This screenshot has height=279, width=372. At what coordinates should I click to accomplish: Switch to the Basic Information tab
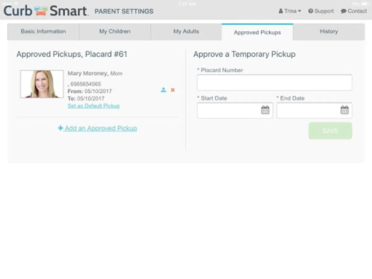point(43,31)
